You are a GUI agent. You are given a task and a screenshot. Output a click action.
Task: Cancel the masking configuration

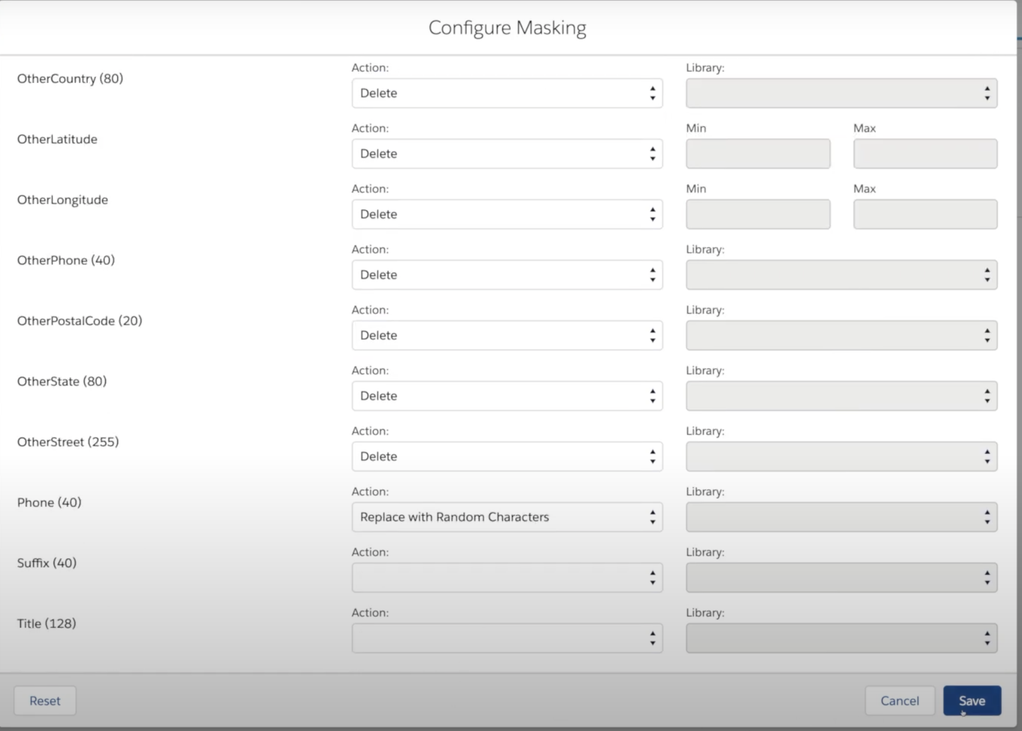(900, 700)
